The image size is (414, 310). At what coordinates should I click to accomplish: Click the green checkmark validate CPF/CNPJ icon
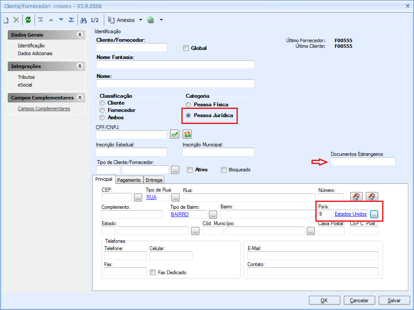tap(174, 134)
